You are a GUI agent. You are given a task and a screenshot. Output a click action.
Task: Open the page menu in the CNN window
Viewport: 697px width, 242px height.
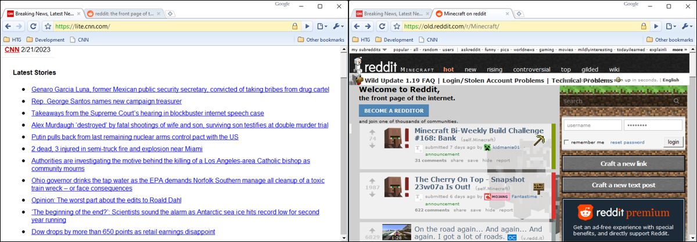pos(323,26)
